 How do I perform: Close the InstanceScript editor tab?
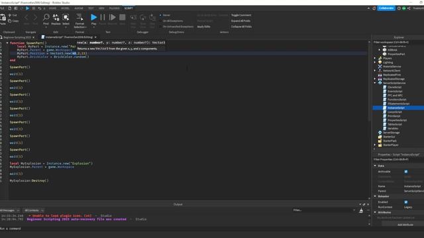pyautogui.click(x=95, y=37)
